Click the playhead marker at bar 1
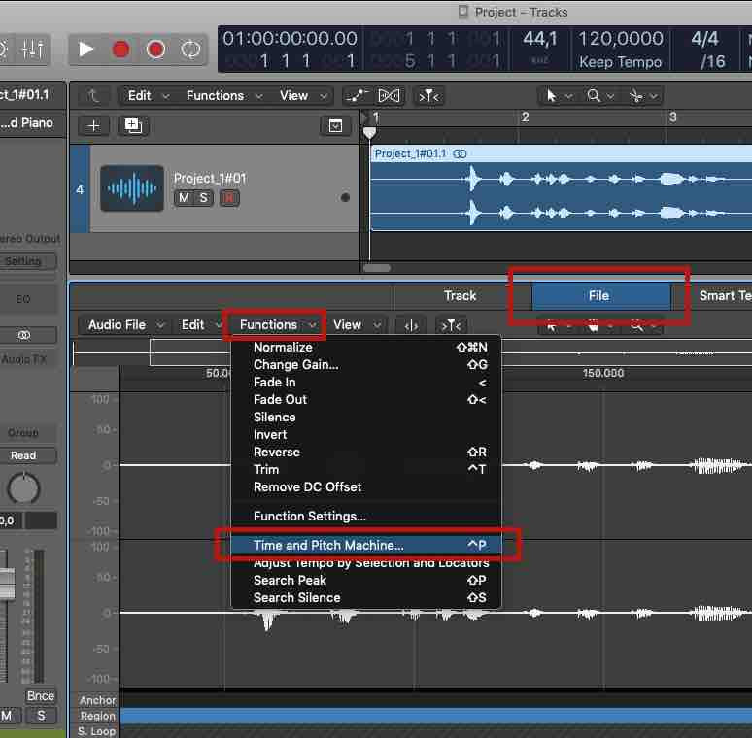752x738 pixels. [x=369, y=132]
